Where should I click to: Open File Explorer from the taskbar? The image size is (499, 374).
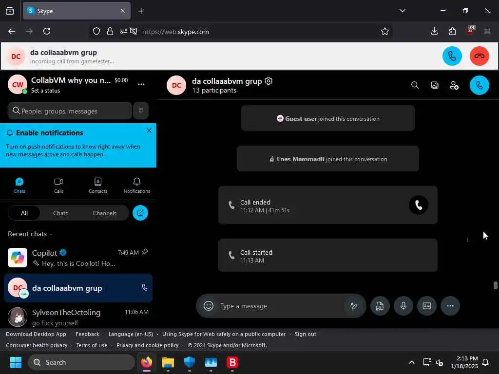168,362
